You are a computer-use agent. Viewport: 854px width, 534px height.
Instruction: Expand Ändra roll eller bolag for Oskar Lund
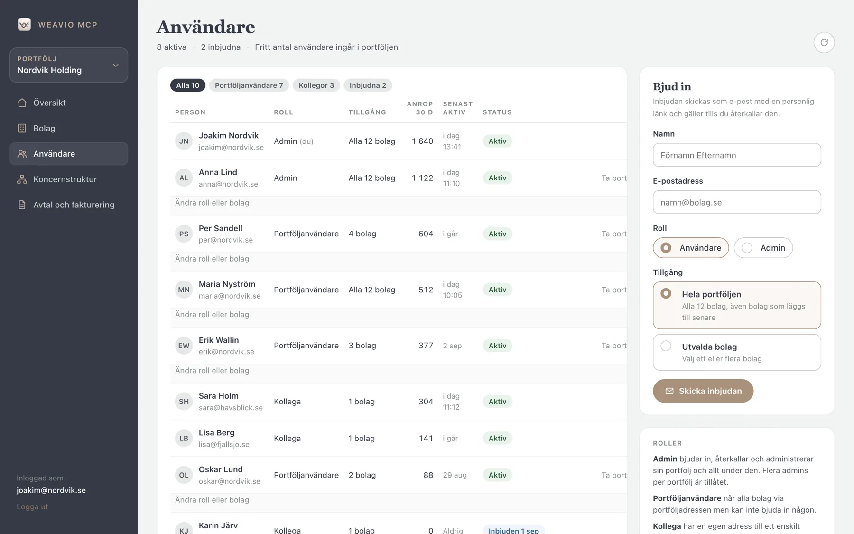pos(212,500)
